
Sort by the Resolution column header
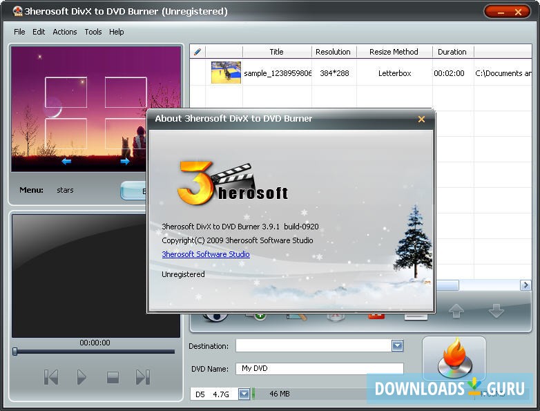coord(333,52)
